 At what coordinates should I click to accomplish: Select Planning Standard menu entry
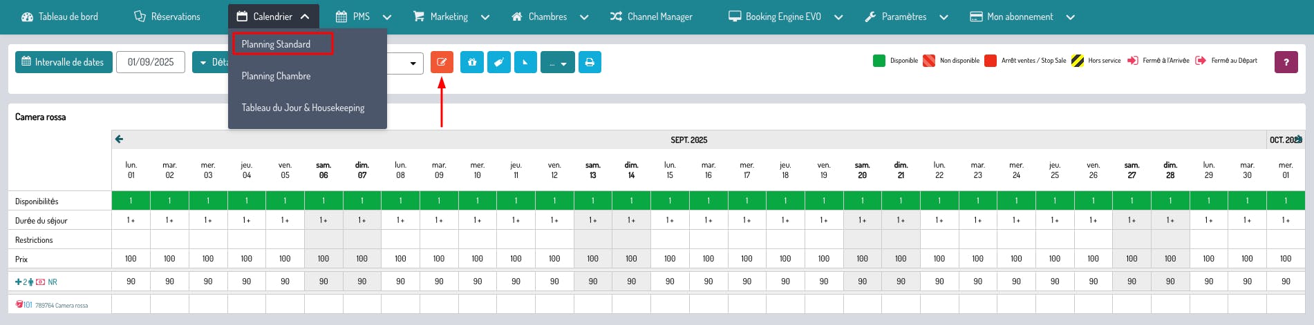point(276,44)
